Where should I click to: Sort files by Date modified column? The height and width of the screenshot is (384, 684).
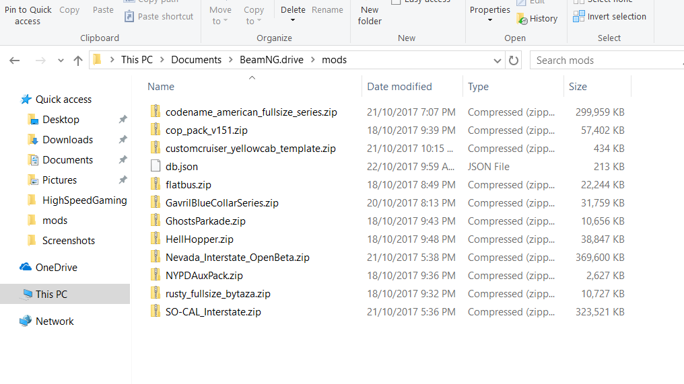point(399,86)
